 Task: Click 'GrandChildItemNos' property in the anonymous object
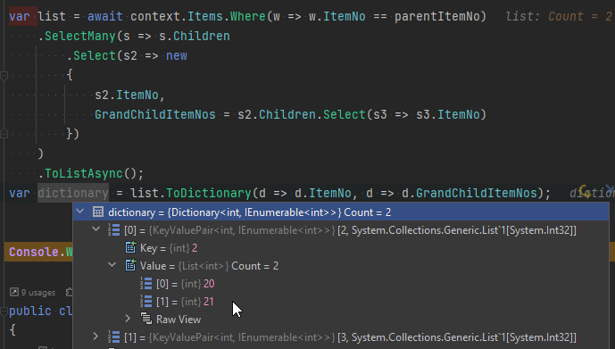click(155, 114)
